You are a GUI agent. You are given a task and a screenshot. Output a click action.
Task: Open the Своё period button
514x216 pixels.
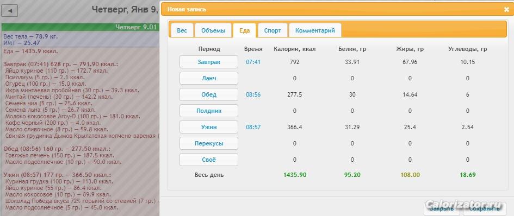209,160
